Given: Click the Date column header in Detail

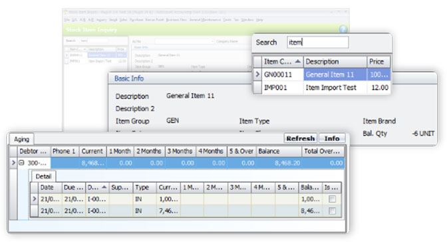Looking at the screenshot, I should coord(50,187).
